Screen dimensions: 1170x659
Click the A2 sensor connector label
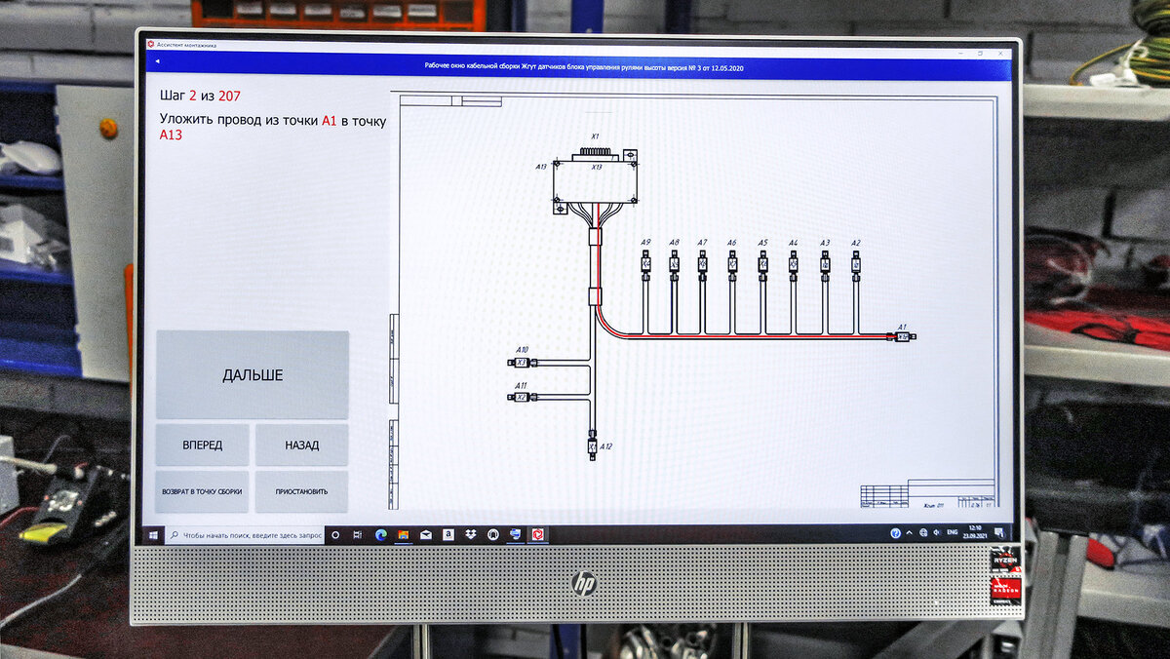click(x=855, y=243)
